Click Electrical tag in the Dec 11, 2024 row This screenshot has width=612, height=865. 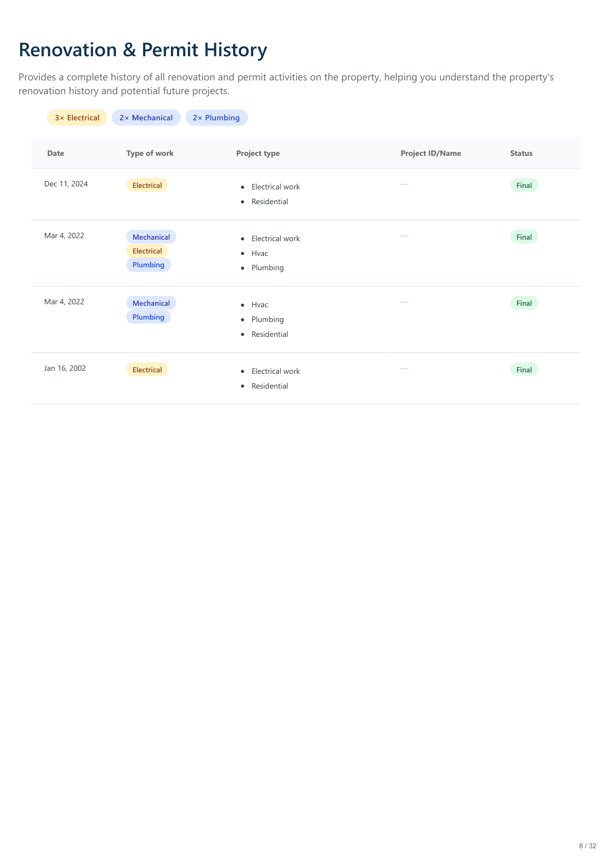(147, 185)
